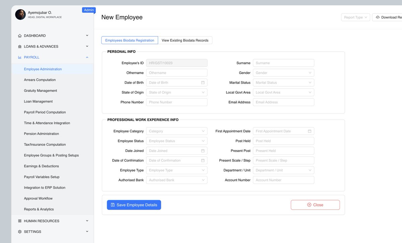Viewport: 402px width, 243px height.
Task: Click Save Employee Details button
Action: (x=134, y=205)
